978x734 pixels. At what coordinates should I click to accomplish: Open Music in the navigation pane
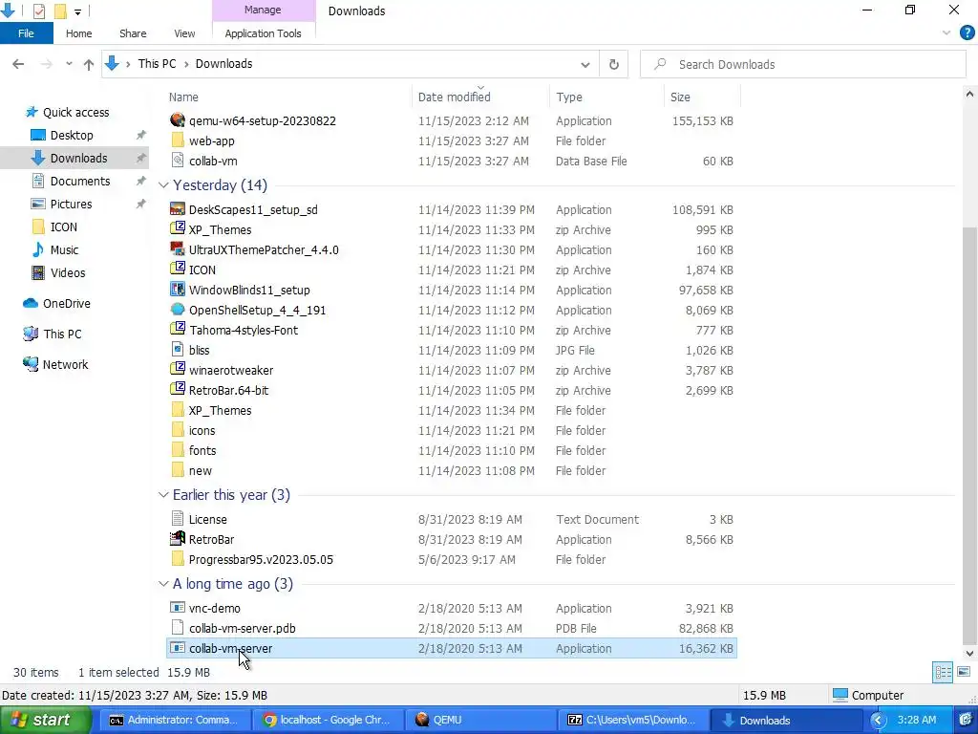[64, 249]
